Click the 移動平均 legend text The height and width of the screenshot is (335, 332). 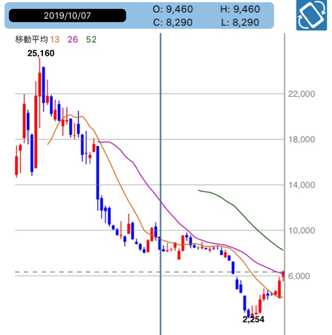click(31, 40)
